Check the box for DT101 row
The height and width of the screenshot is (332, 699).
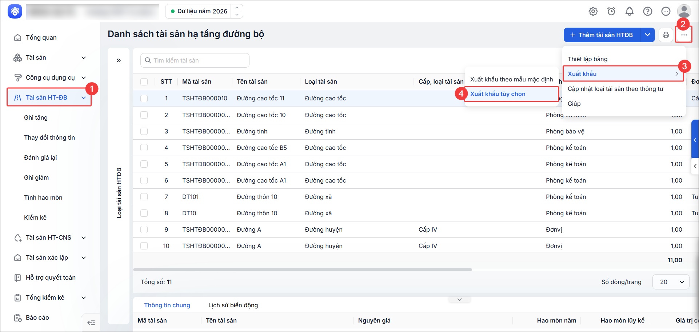coord(144,197)
